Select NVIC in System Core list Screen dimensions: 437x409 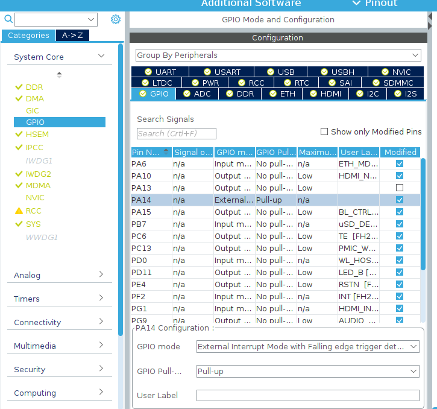click(x=35, y=197)
